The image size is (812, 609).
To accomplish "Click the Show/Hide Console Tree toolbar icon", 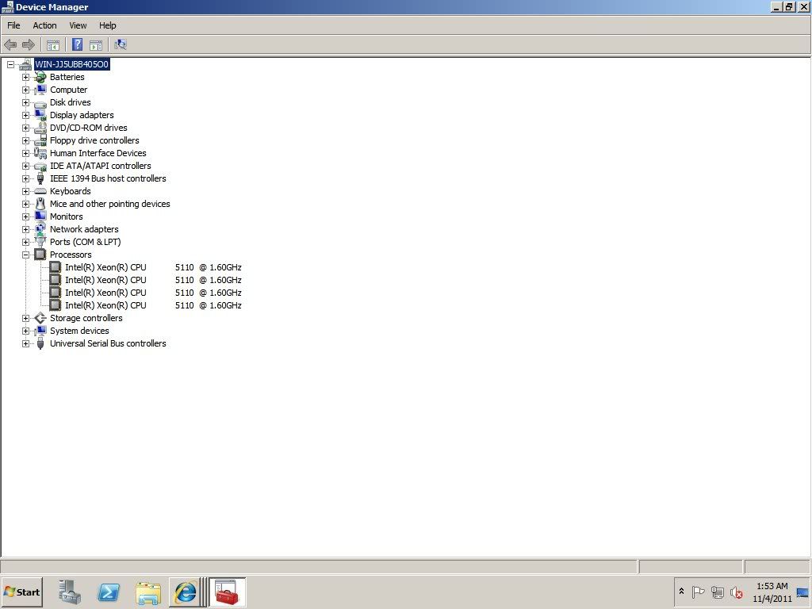I will [x=53, y=45].
